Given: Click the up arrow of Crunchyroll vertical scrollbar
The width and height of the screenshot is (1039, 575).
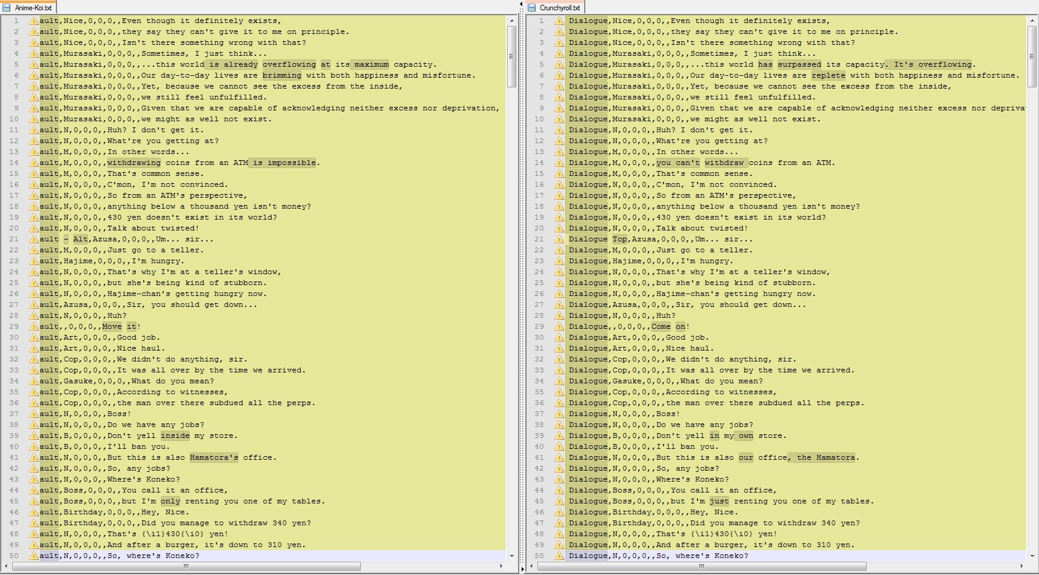Looking at the screenshot, I should coord(1032,21).
